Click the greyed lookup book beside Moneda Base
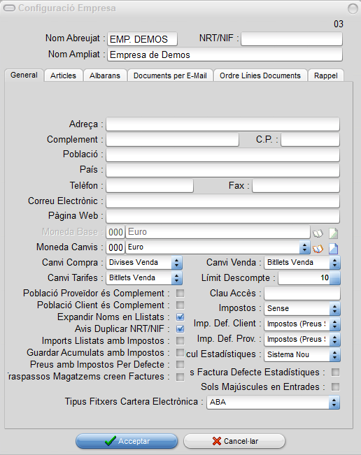Screen dimensions: 361x455 click(x=318, y=233)
